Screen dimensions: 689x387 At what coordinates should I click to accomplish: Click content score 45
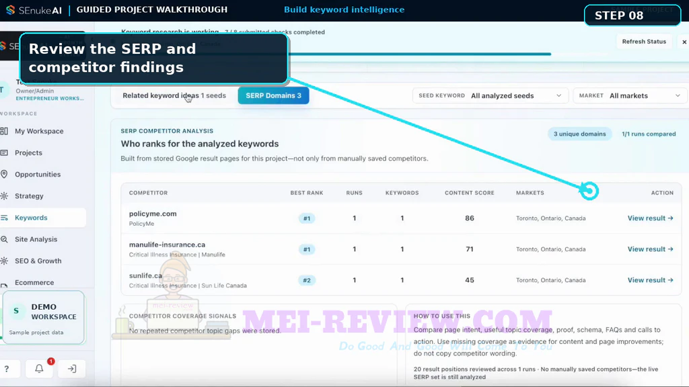click(x=469, y=280)
